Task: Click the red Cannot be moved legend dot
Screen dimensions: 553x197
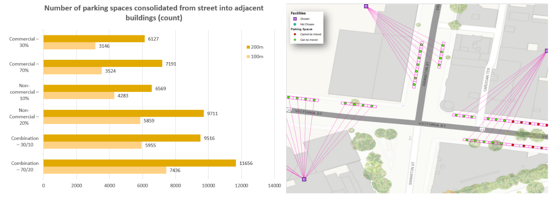Action: pos(295,35)
